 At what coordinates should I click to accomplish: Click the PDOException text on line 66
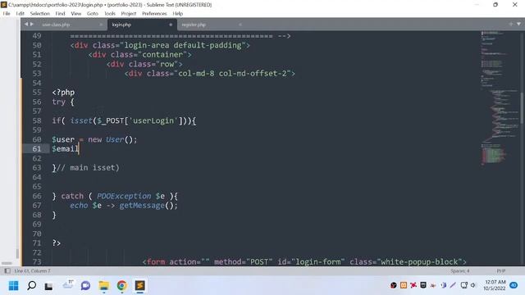pyautogui.click(x=124, y=196)
